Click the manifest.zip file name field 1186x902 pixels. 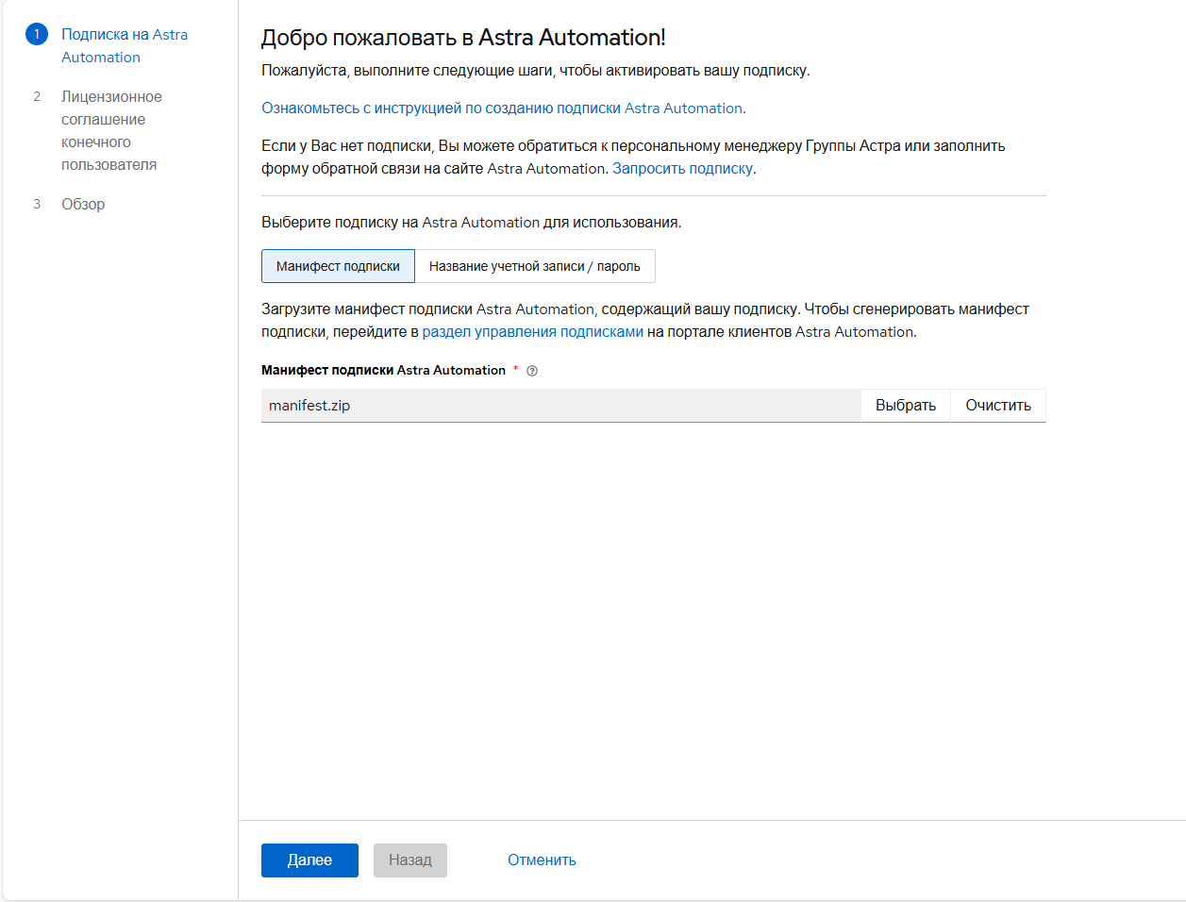[560, 406]
